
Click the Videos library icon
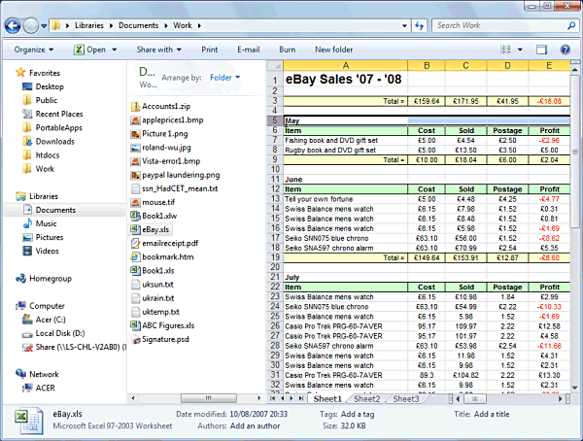[27, 251]
